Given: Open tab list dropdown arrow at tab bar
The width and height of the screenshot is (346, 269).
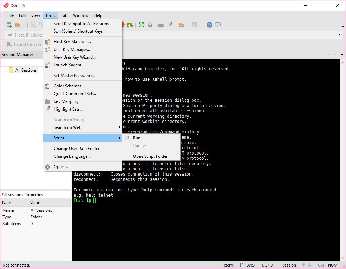Looking at the screenshot, I should point(342,55).
